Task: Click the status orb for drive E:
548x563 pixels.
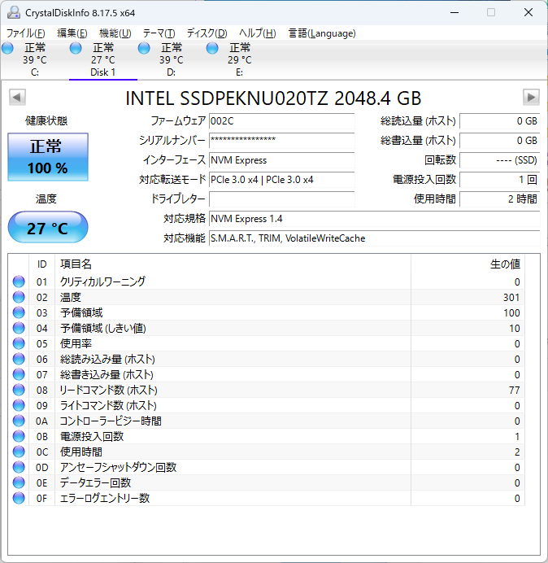Action: [x=212, y=48]
